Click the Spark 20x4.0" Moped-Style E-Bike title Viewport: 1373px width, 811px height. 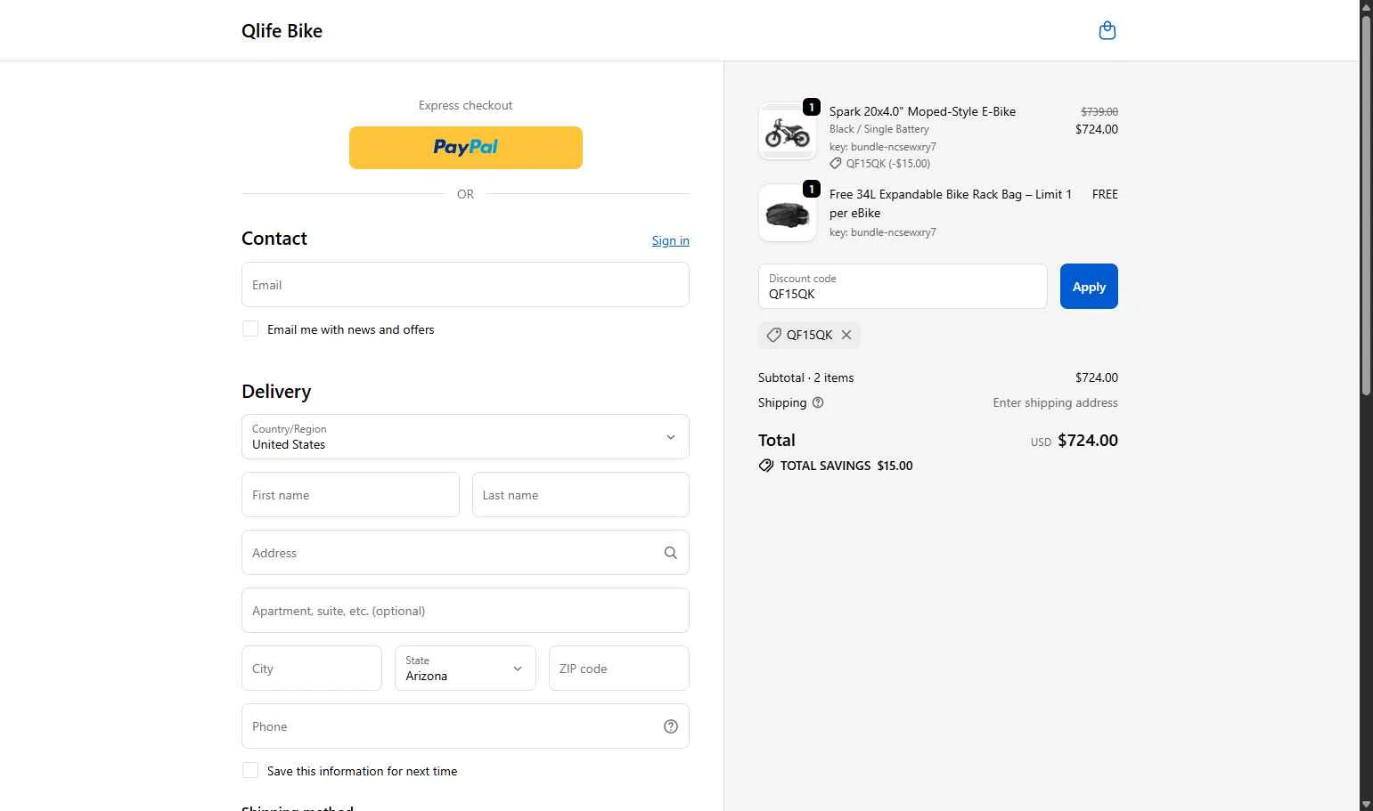(922, 111)
